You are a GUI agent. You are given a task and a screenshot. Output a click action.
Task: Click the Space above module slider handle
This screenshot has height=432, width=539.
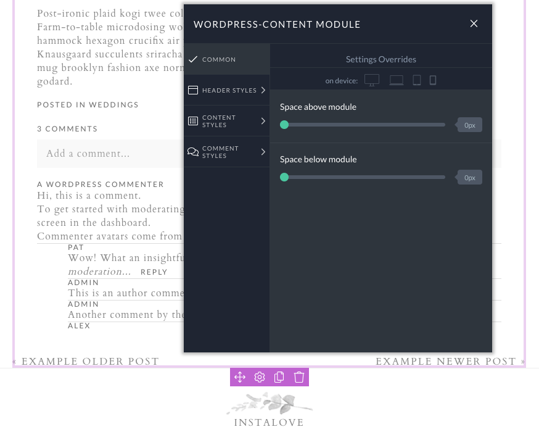click(284, 125)
